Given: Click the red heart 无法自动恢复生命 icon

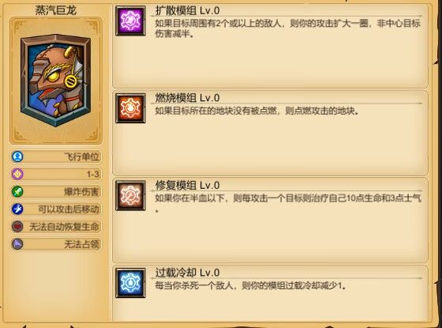Looking at the screenshot, I should (17, 226).
